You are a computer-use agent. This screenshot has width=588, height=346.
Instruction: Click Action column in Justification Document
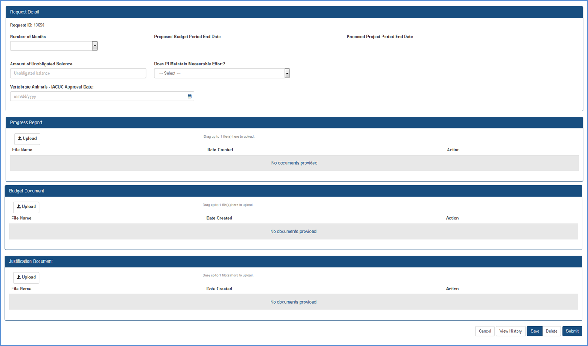(453, 289)
